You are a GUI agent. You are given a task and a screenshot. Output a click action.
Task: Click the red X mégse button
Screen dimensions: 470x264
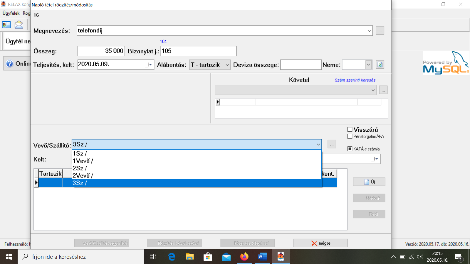tap(320, 243)
